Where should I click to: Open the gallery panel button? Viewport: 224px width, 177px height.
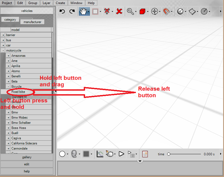(x=27, y=157)
